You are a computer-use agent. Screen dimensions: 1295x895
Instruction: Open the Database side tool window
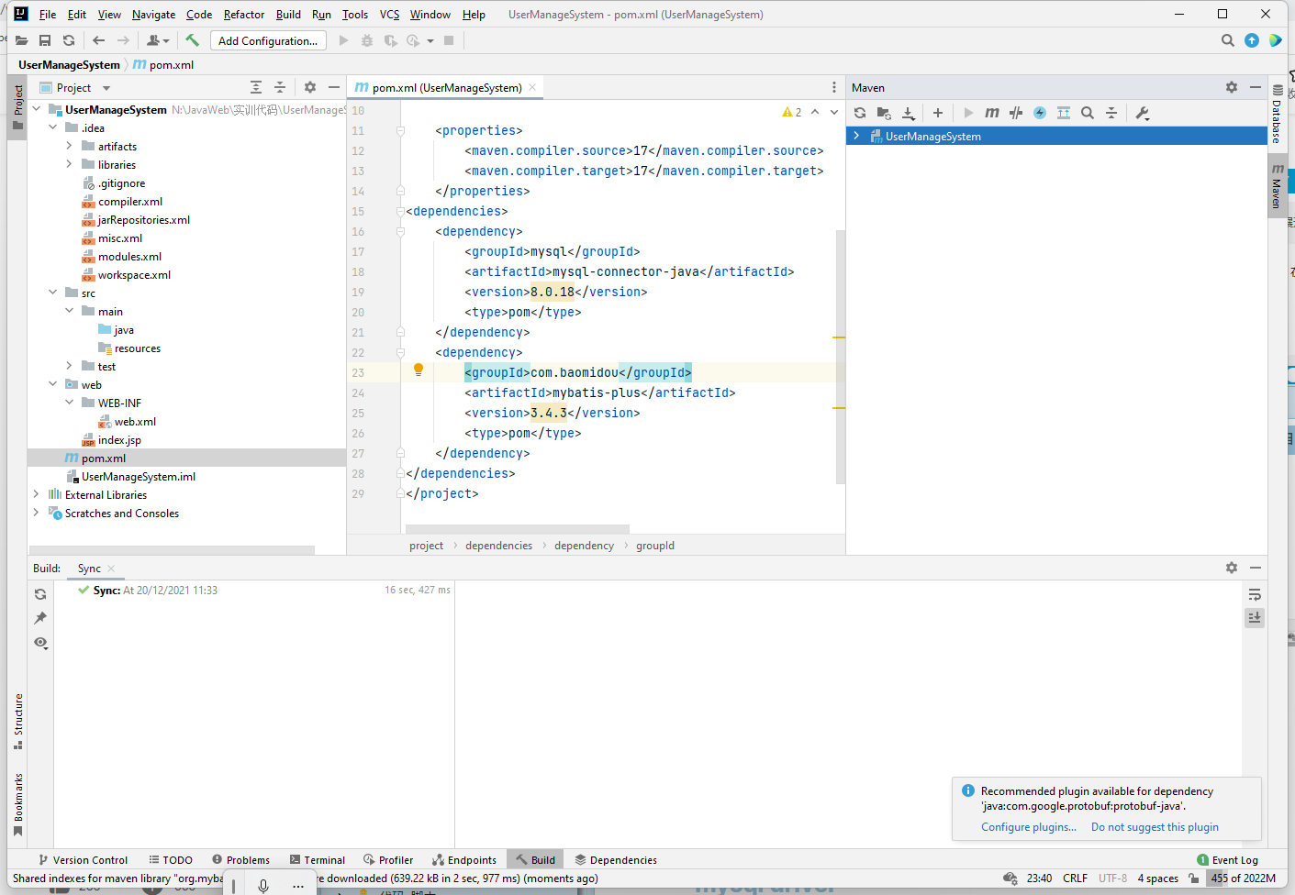pos(1277,114)
